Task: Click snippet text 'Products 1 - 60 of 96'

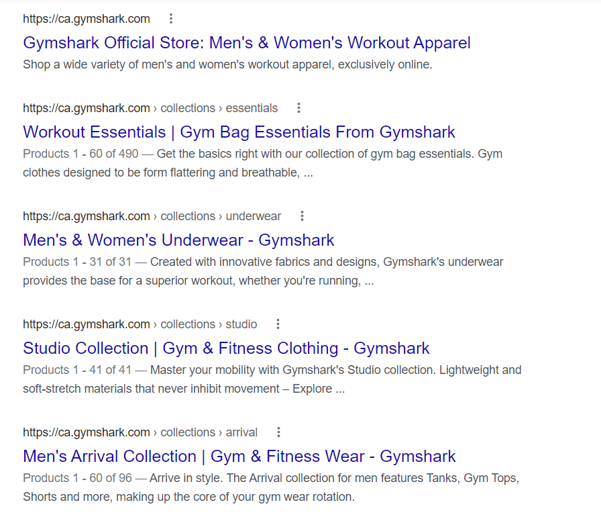Action: tap(77, 478)
